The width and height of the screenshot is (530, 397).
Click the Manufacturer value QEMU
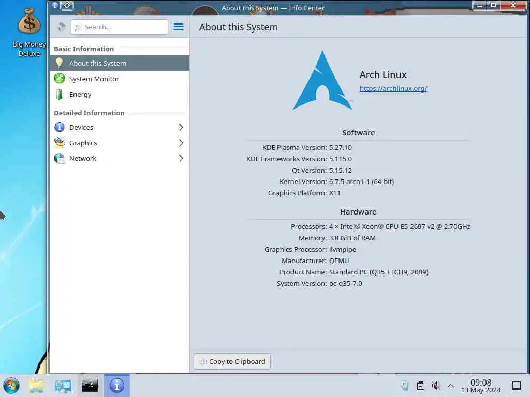(x=339, y=261)
